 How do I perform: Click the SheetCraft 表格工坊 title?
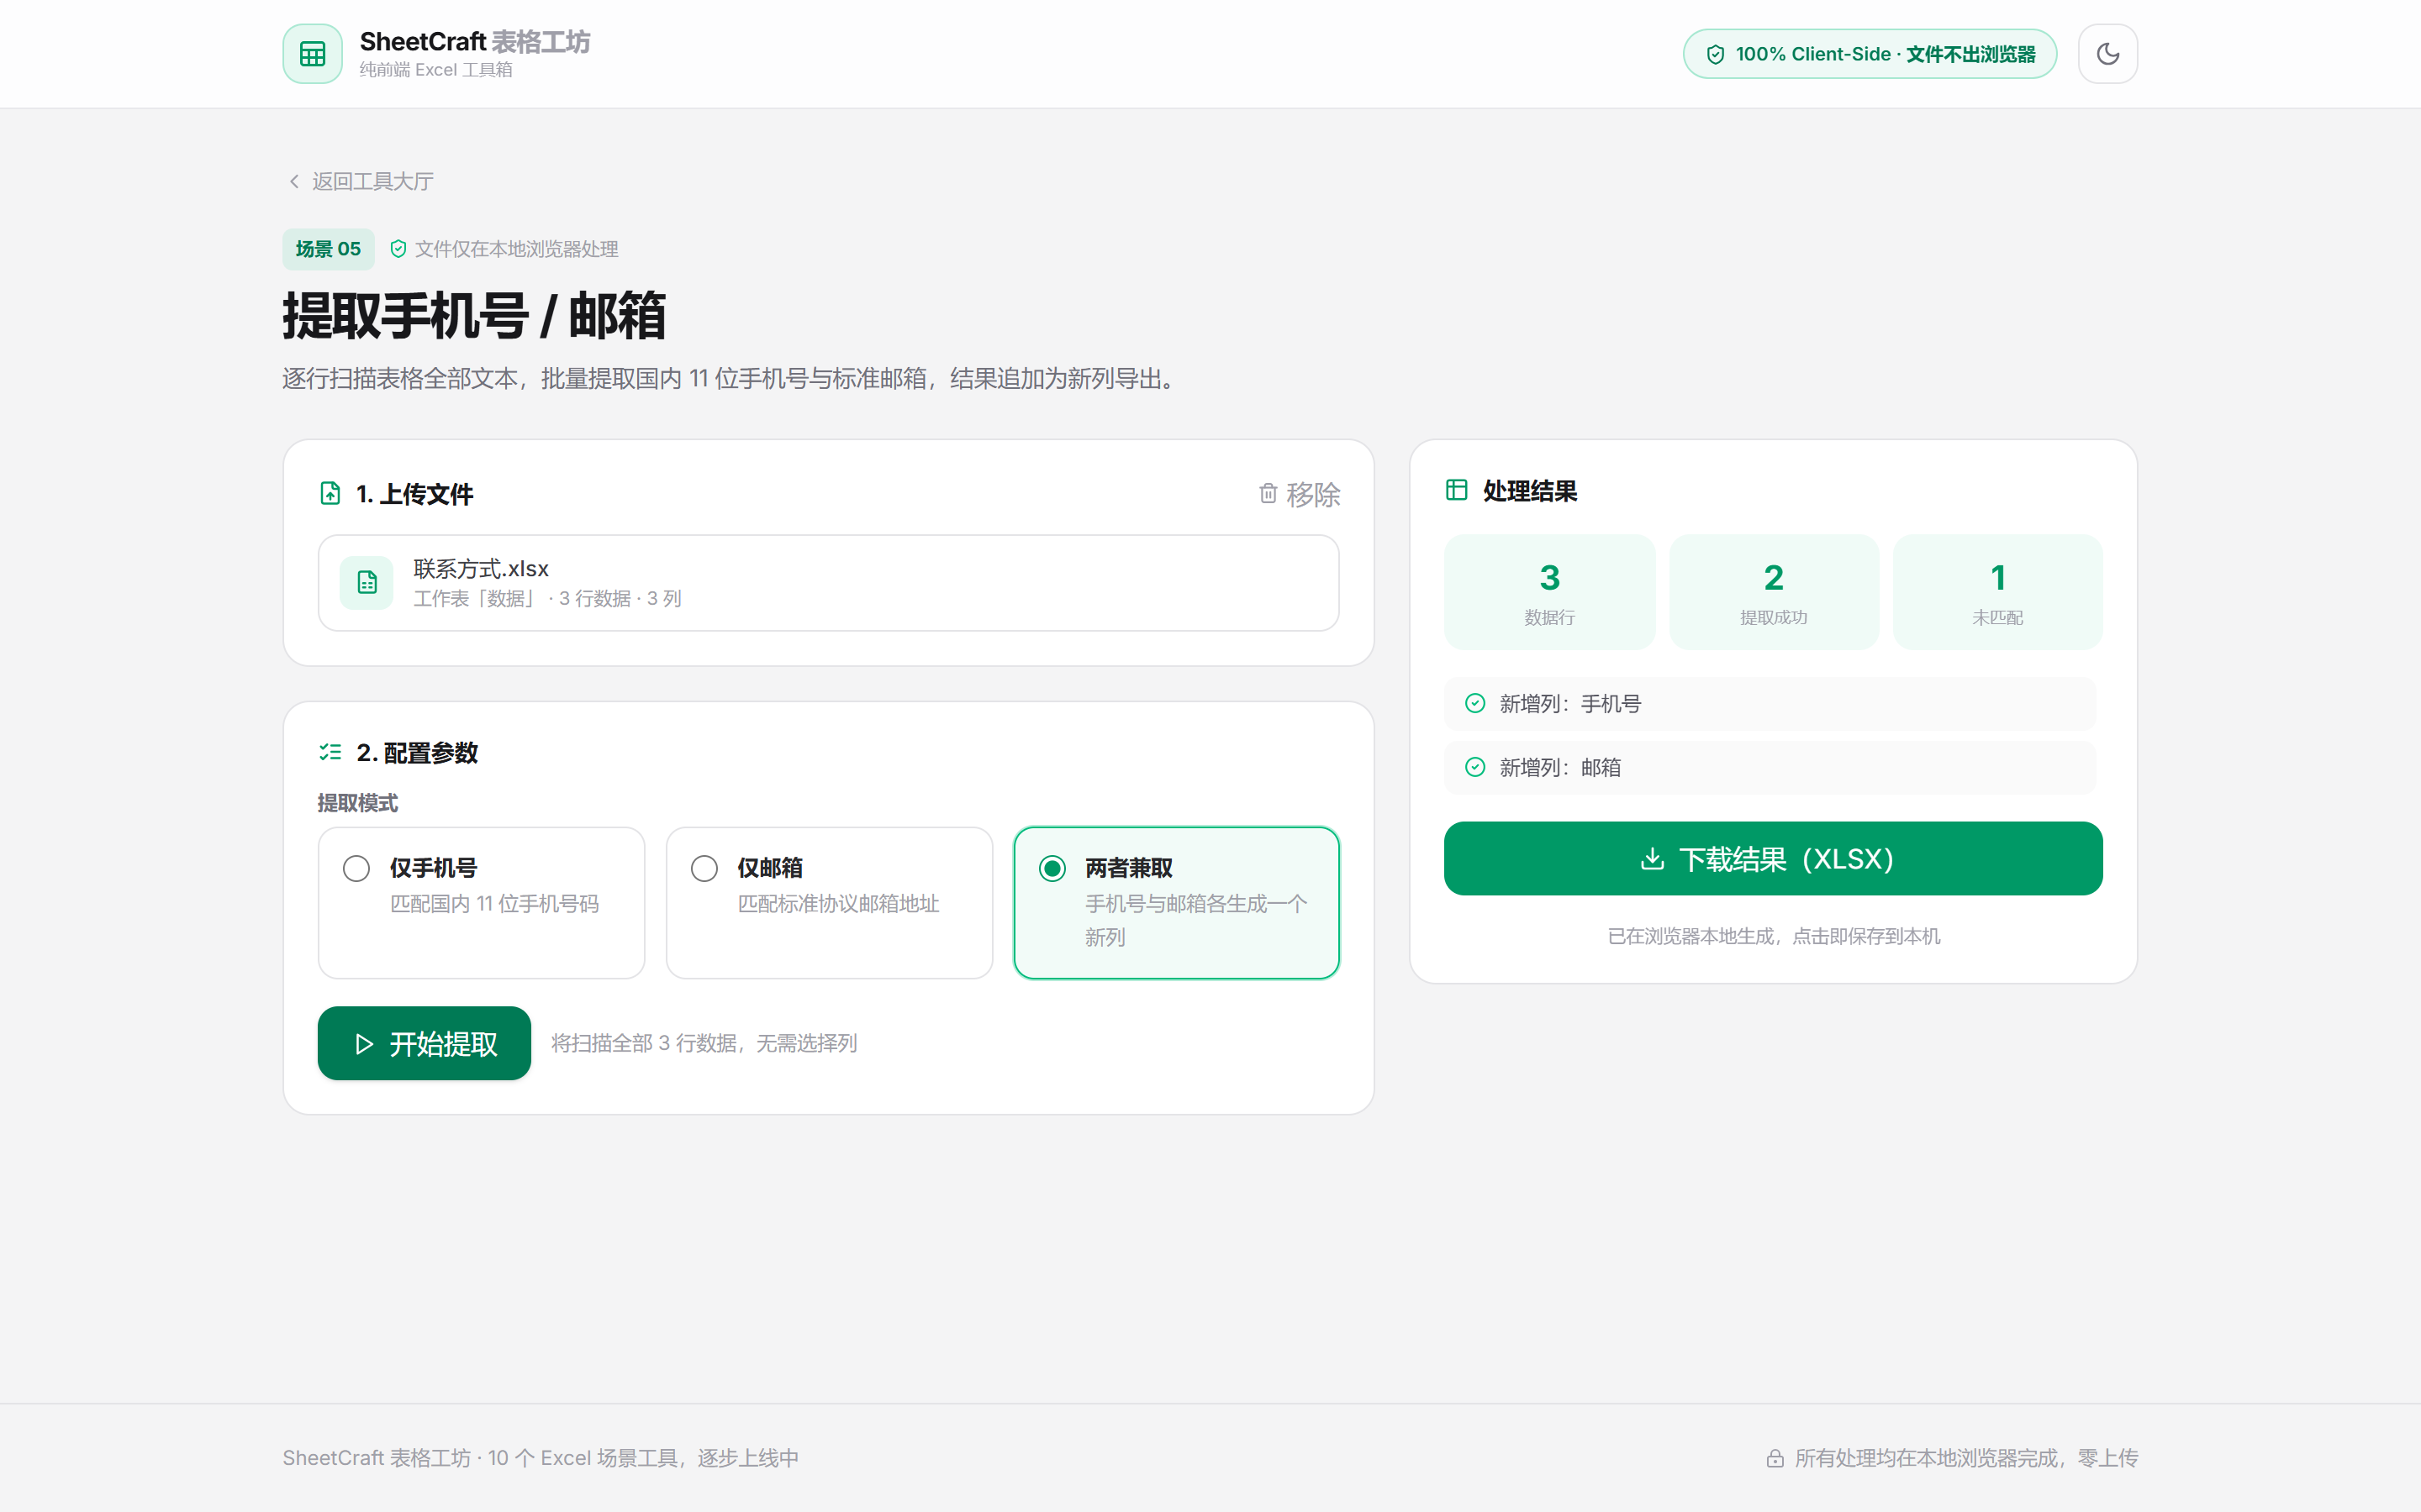tap(475, 41)
